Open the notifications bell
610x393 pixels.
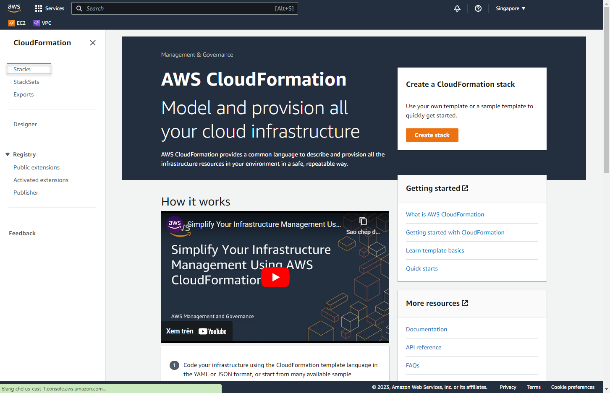click(457, 8)
